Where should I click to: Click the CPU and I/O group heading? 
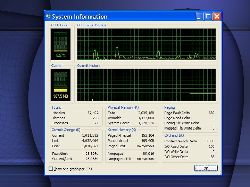174,135
